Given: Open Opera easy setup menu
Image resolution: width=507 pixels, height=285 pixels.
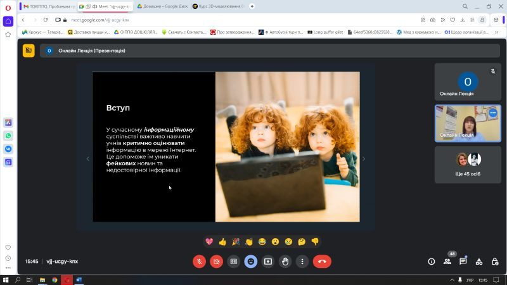Looking at the screenshot, I should [x=472, y=20].
